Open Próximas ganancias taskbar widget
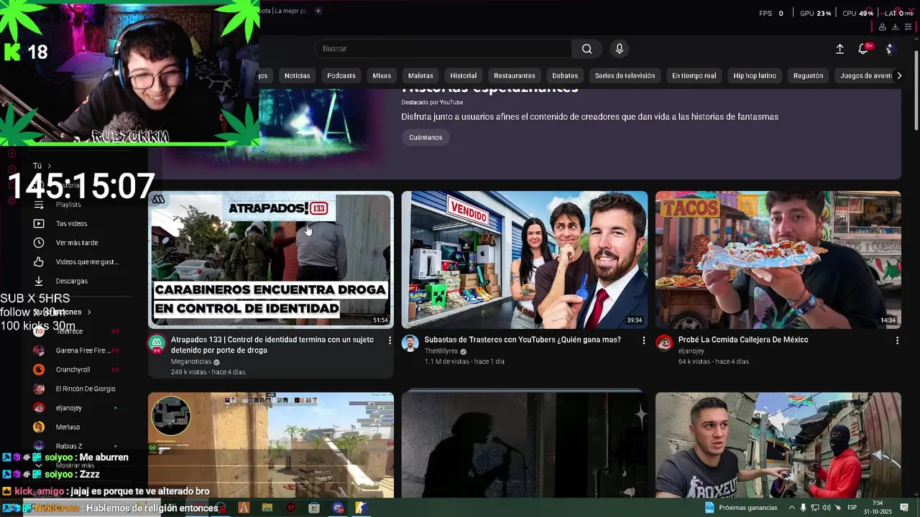Screen dimensions: 920x517 [741, 508]
